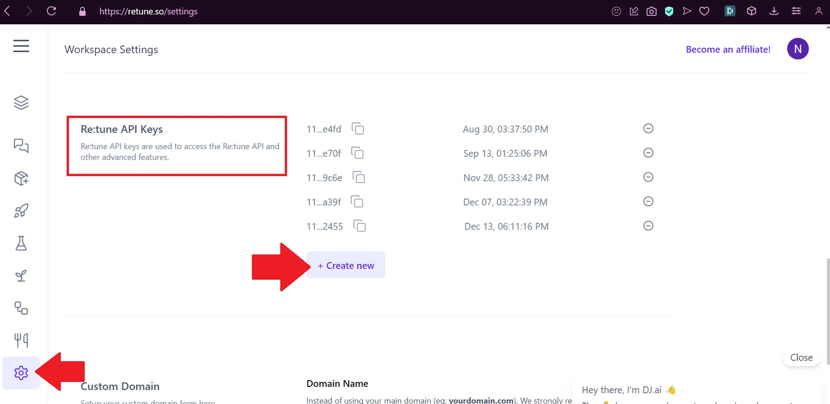The width and height of the screenshot is (830, 404).
Task: Delete the API key created Nov 28
Action: click(x=648, y=177)
